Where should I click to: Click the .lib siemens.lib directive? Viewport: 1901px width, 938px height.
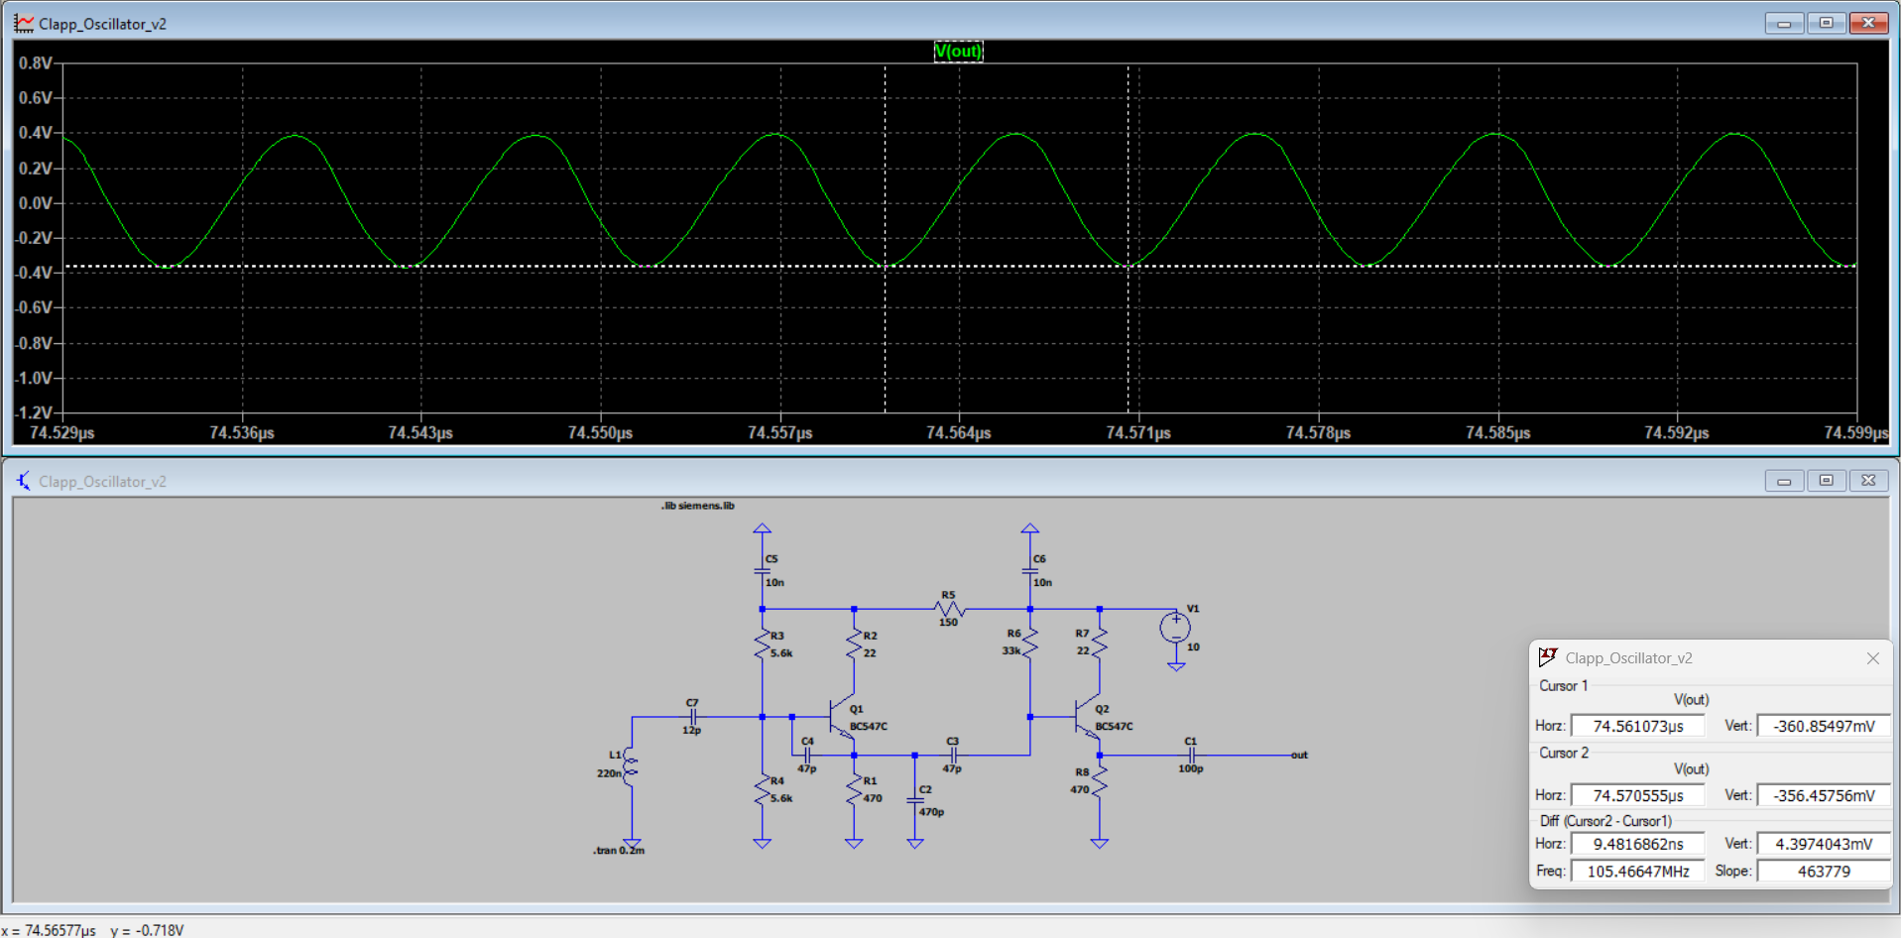coord(698,506)
